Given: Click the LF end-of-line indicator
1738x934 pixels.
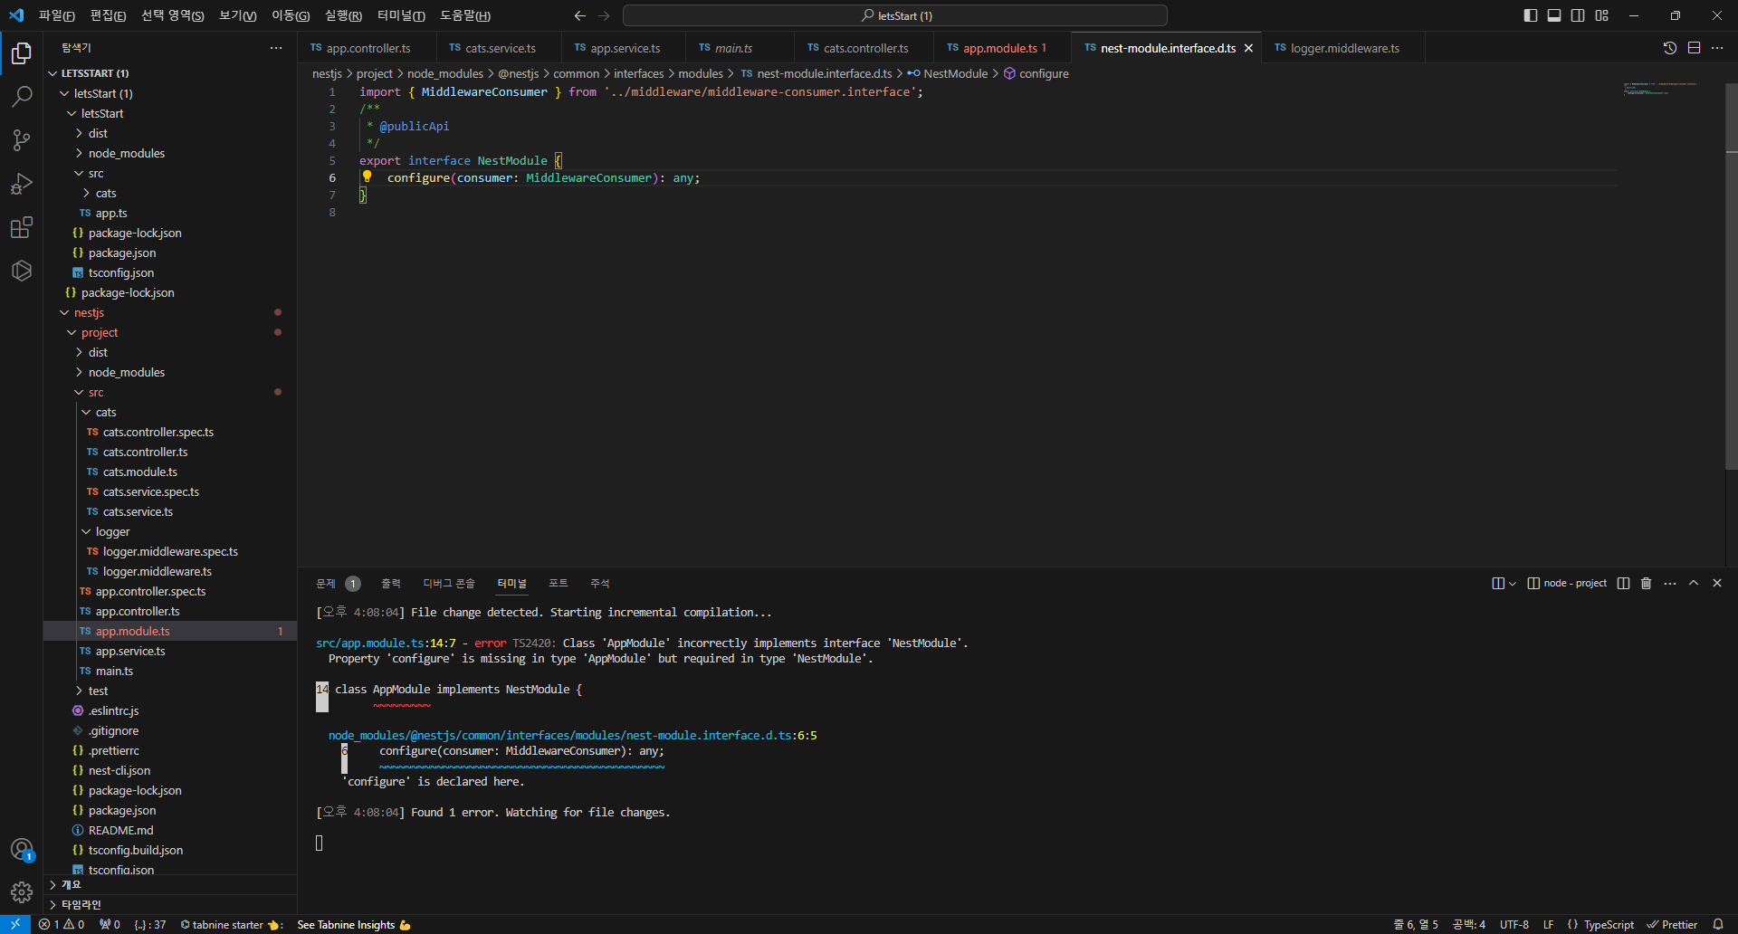Looking at the screenshot, I should [1549, 924].
